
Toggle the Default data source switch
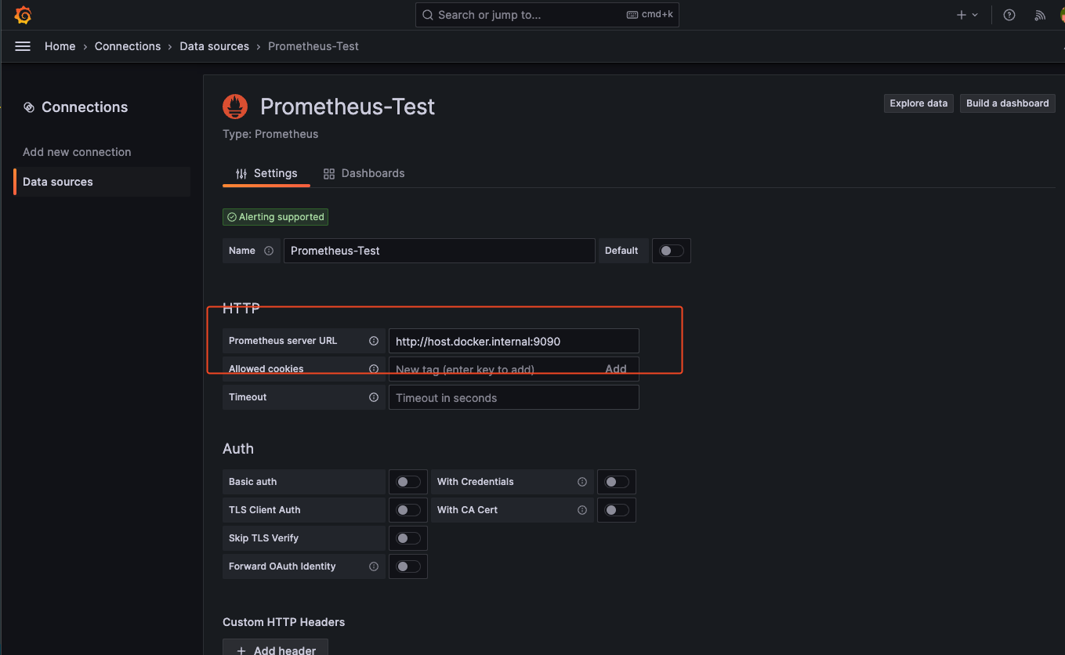coord(672,251)
